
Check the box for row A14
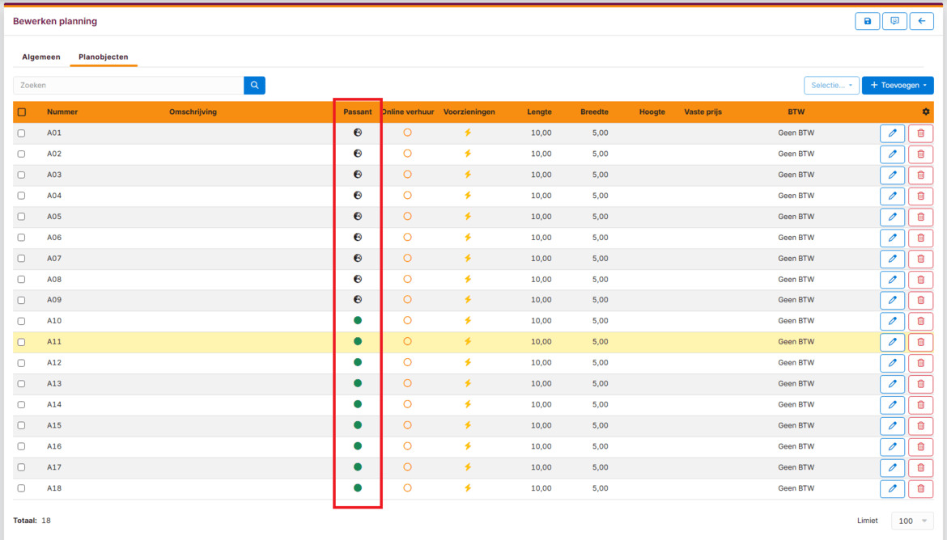pos(22,405)
